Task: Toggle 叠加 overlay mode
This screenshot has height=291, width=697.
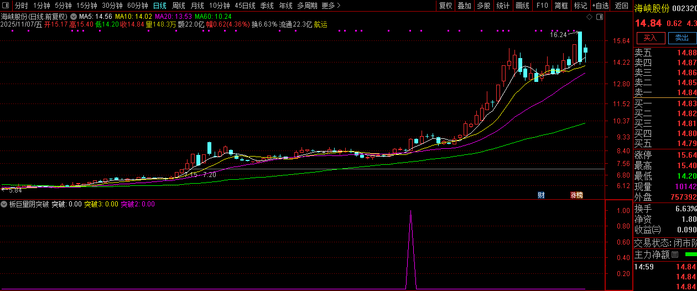Action: point(464,6)
